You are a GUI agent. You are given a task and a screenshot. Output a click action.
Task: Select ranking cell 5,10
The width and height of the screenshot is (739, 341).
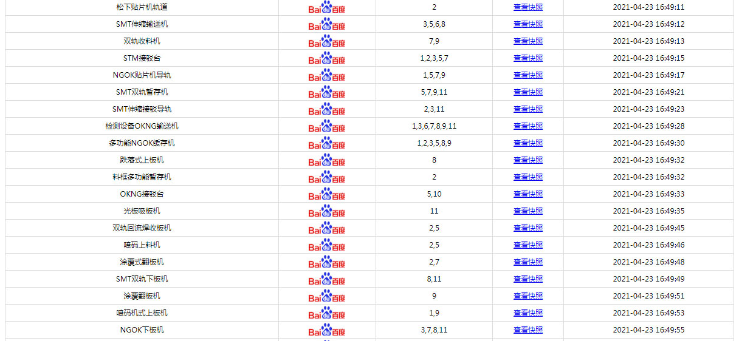pyautogui.click(x=434, y=194)
